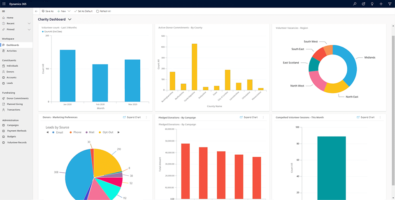Expand the Charity Dashboard selector chevron

pyautogui.click(x=70, y=19)
